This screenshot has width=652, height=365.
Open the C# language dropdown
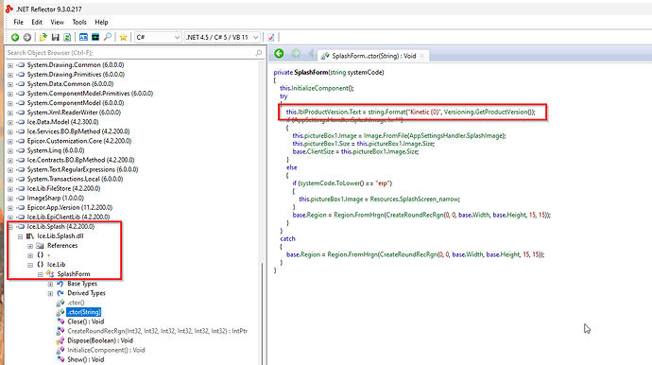[x=158, y=38]
